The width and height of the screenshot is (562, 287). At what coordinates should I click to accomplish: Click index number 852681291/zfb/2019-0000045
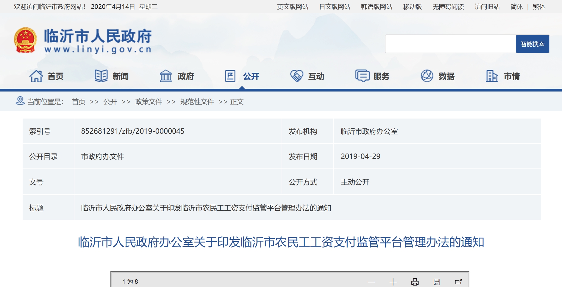coord(133,131)
